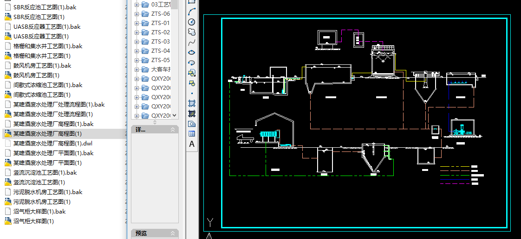The width and height of the screenshot is (521, 239).
Task: Open the Hatch tool
Action: pos(192,103)
